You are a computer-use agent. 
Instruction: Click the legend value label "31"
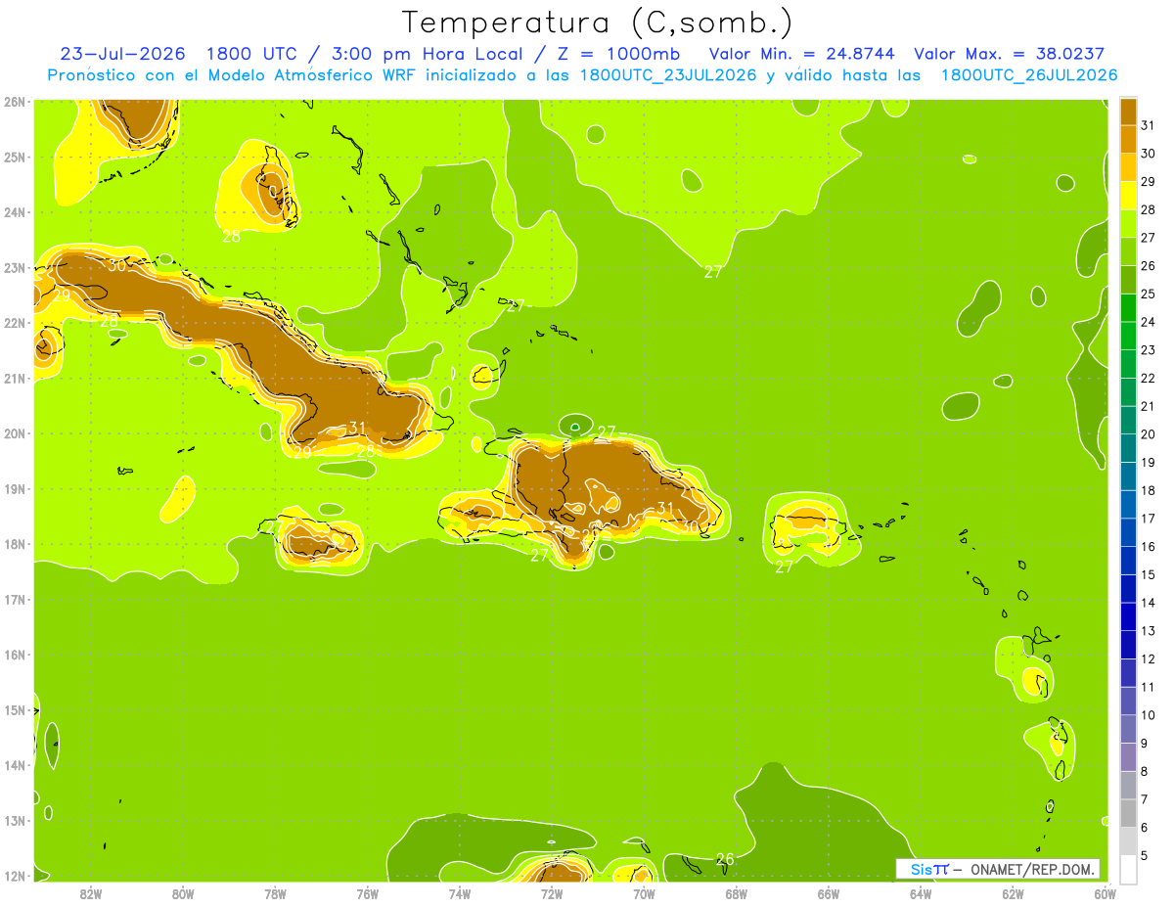pyautogui.click(x=1149, y=124)
